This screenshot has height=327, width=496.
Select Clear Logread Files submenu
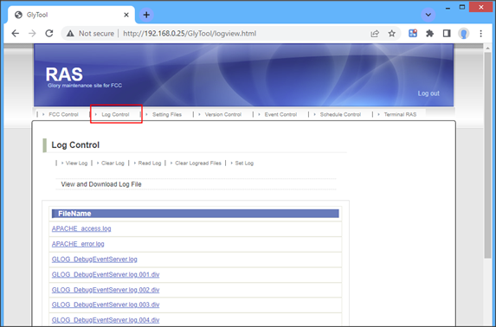tap(198, 163)
